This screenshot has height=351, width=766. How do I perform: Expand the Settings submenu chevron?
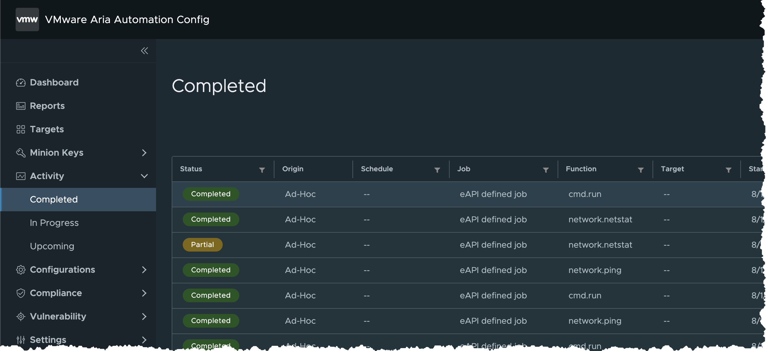144,340
